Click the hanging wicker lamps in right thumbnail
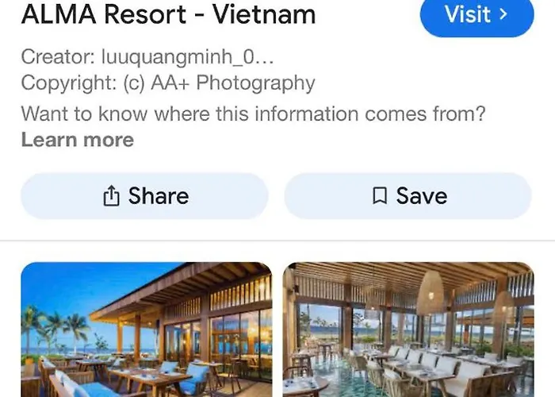 [430, 292]
